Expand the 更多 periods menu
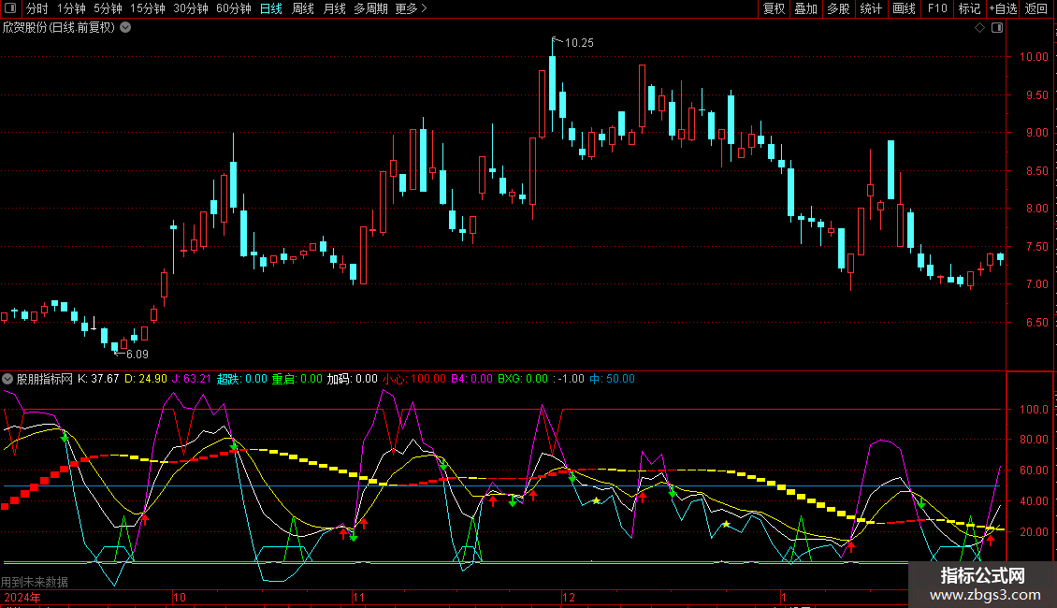The width and height of the screenshot is (1057, 608). pos(411,8)
